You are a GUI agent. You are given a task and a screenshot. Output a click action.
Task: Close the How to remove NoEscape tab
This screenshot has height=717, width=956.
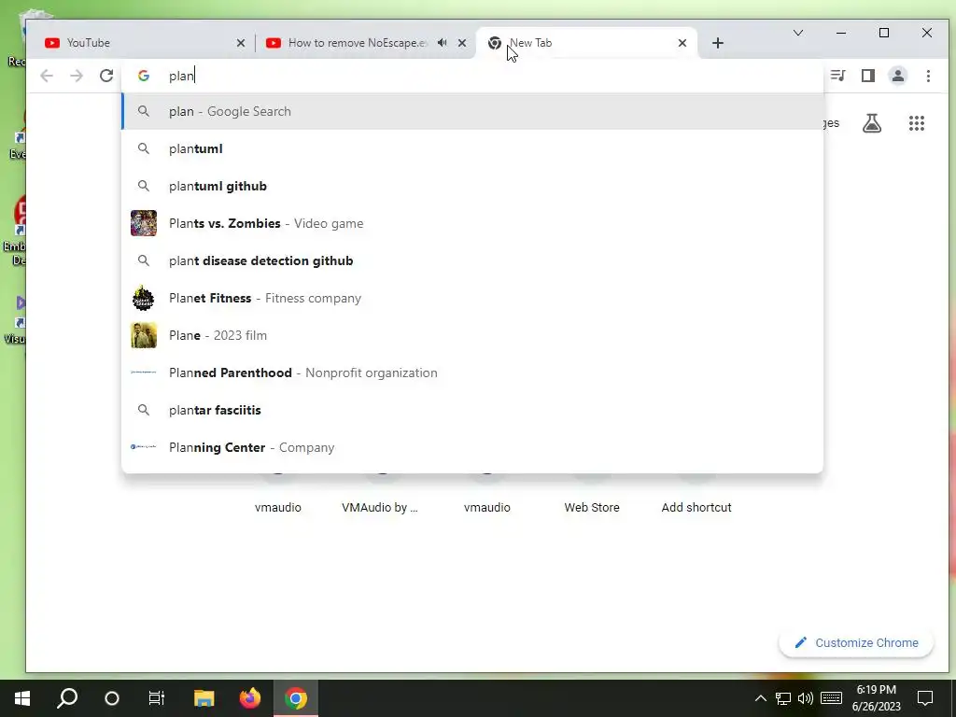(462, 43)
